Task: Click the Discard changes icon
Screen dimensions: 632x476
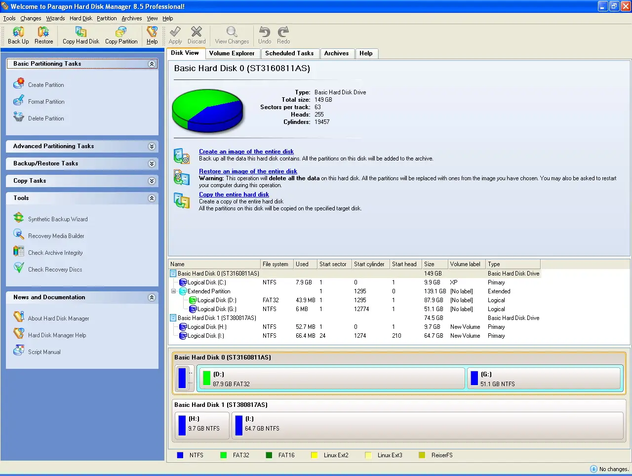Action: click(x=197, y=32)
